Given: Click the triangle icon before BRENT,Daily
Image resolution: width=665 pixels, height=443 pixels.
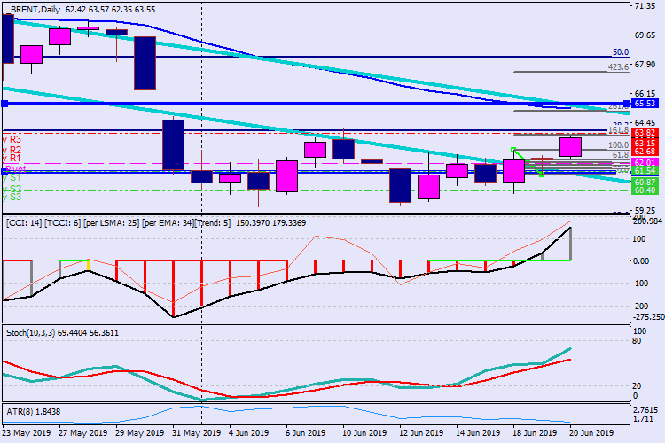Looking at the screenshot, I should pos(4,8).
